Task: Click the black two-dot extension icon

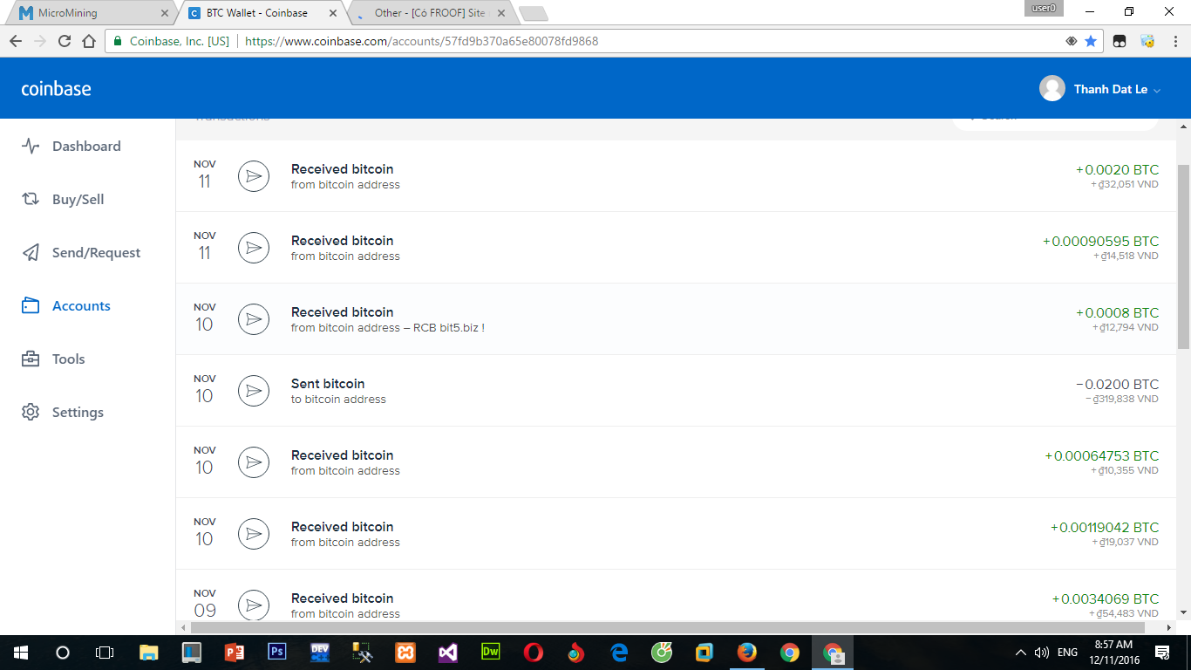Action: [x=1120, y=41]
